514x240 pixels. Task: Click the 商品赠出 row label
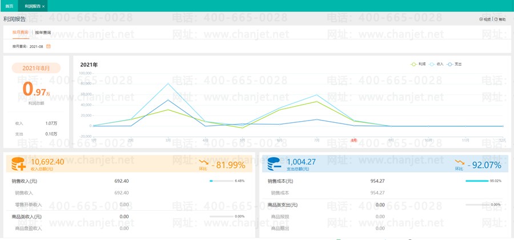click(280, 228)
